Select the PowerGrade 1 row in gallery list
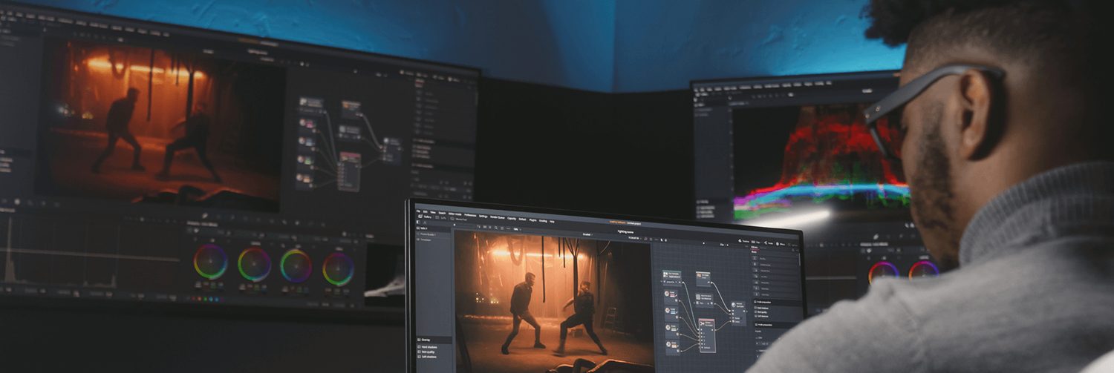The width and height of the screenshot is (1114, 373). pyautogui.click(x=434, y=234)
